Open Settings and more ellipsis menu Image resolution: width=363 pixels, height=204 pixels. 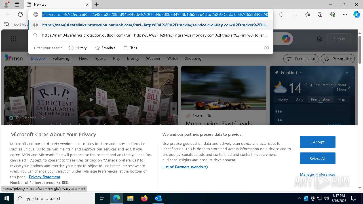coord(345,14)
